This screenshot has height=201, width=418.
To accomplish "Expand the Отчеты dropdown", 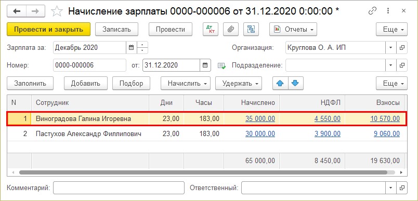I will (293, 29).
